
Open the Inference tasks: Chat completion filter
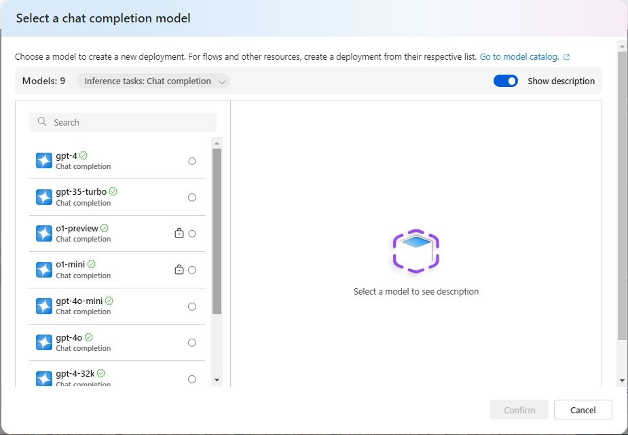point(153,81)
